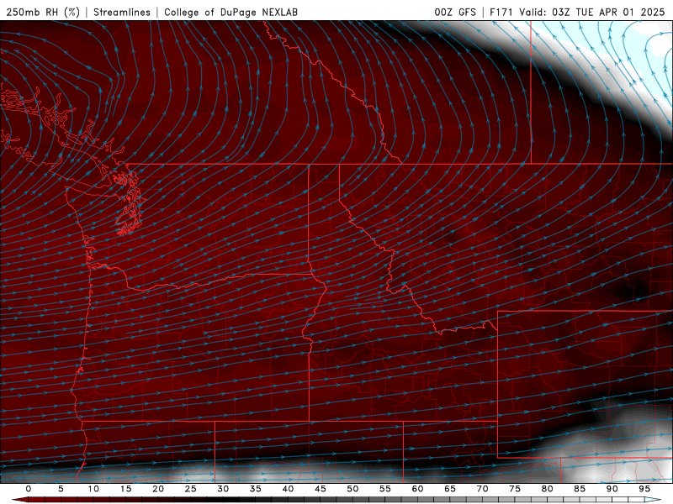673x504 pixels.
Task: Click the "25" colorbar scale label
Action: pos(191,489)
